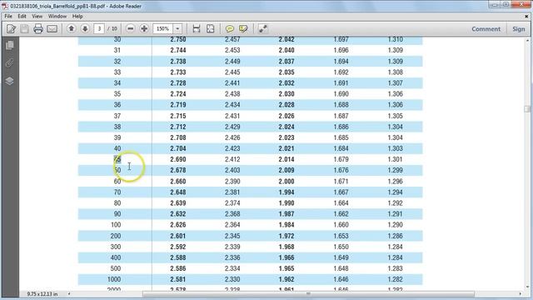This screenshot has height=300, width=533.
Task: Click table value 2.704 in row 40
Action: [178, 148]
